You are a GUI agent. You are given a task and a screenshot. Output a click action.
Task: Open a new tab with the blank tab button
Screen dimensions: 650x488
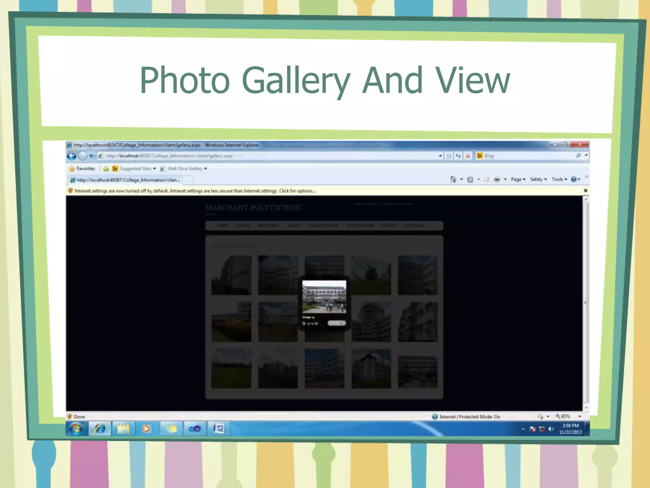[188, 180]
